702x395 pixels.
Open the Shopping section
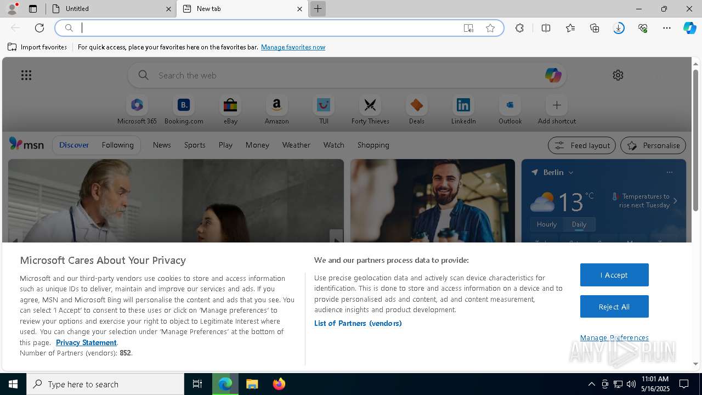tap(373, 145)
